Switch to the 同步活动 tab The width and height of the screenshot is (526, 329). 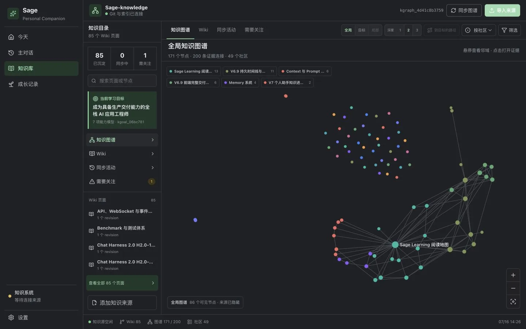[x=226, y=30]
